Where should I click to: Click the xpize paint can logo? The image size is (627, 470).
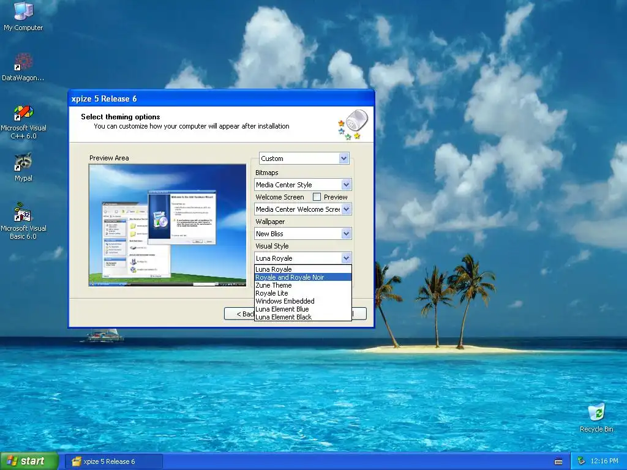point(353,125)
